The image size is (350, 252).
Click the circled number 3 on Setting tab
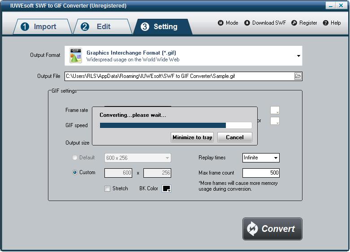coord(145,26)
